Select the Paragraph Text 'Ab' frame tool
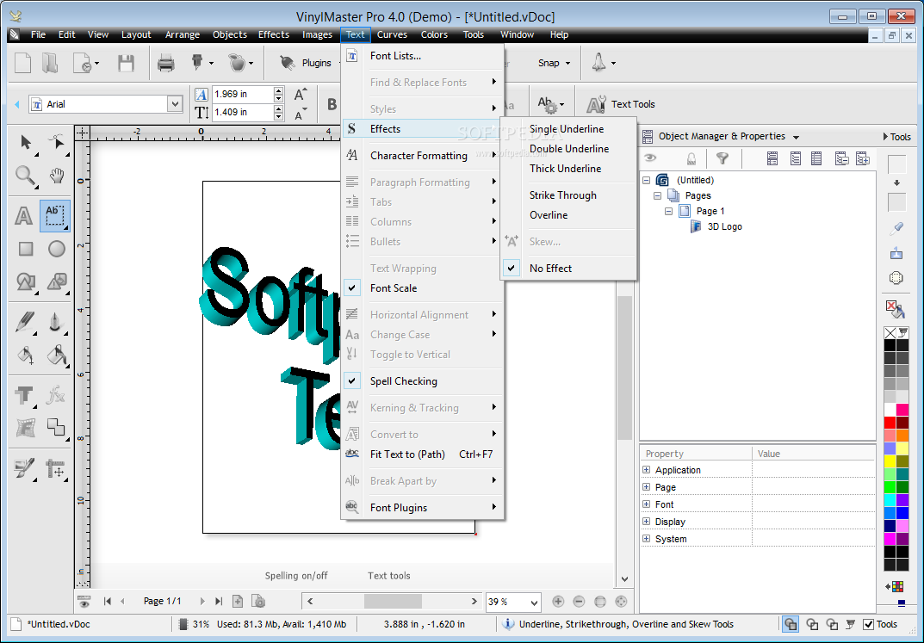924x643 pixels. click(x=55, y=215)
